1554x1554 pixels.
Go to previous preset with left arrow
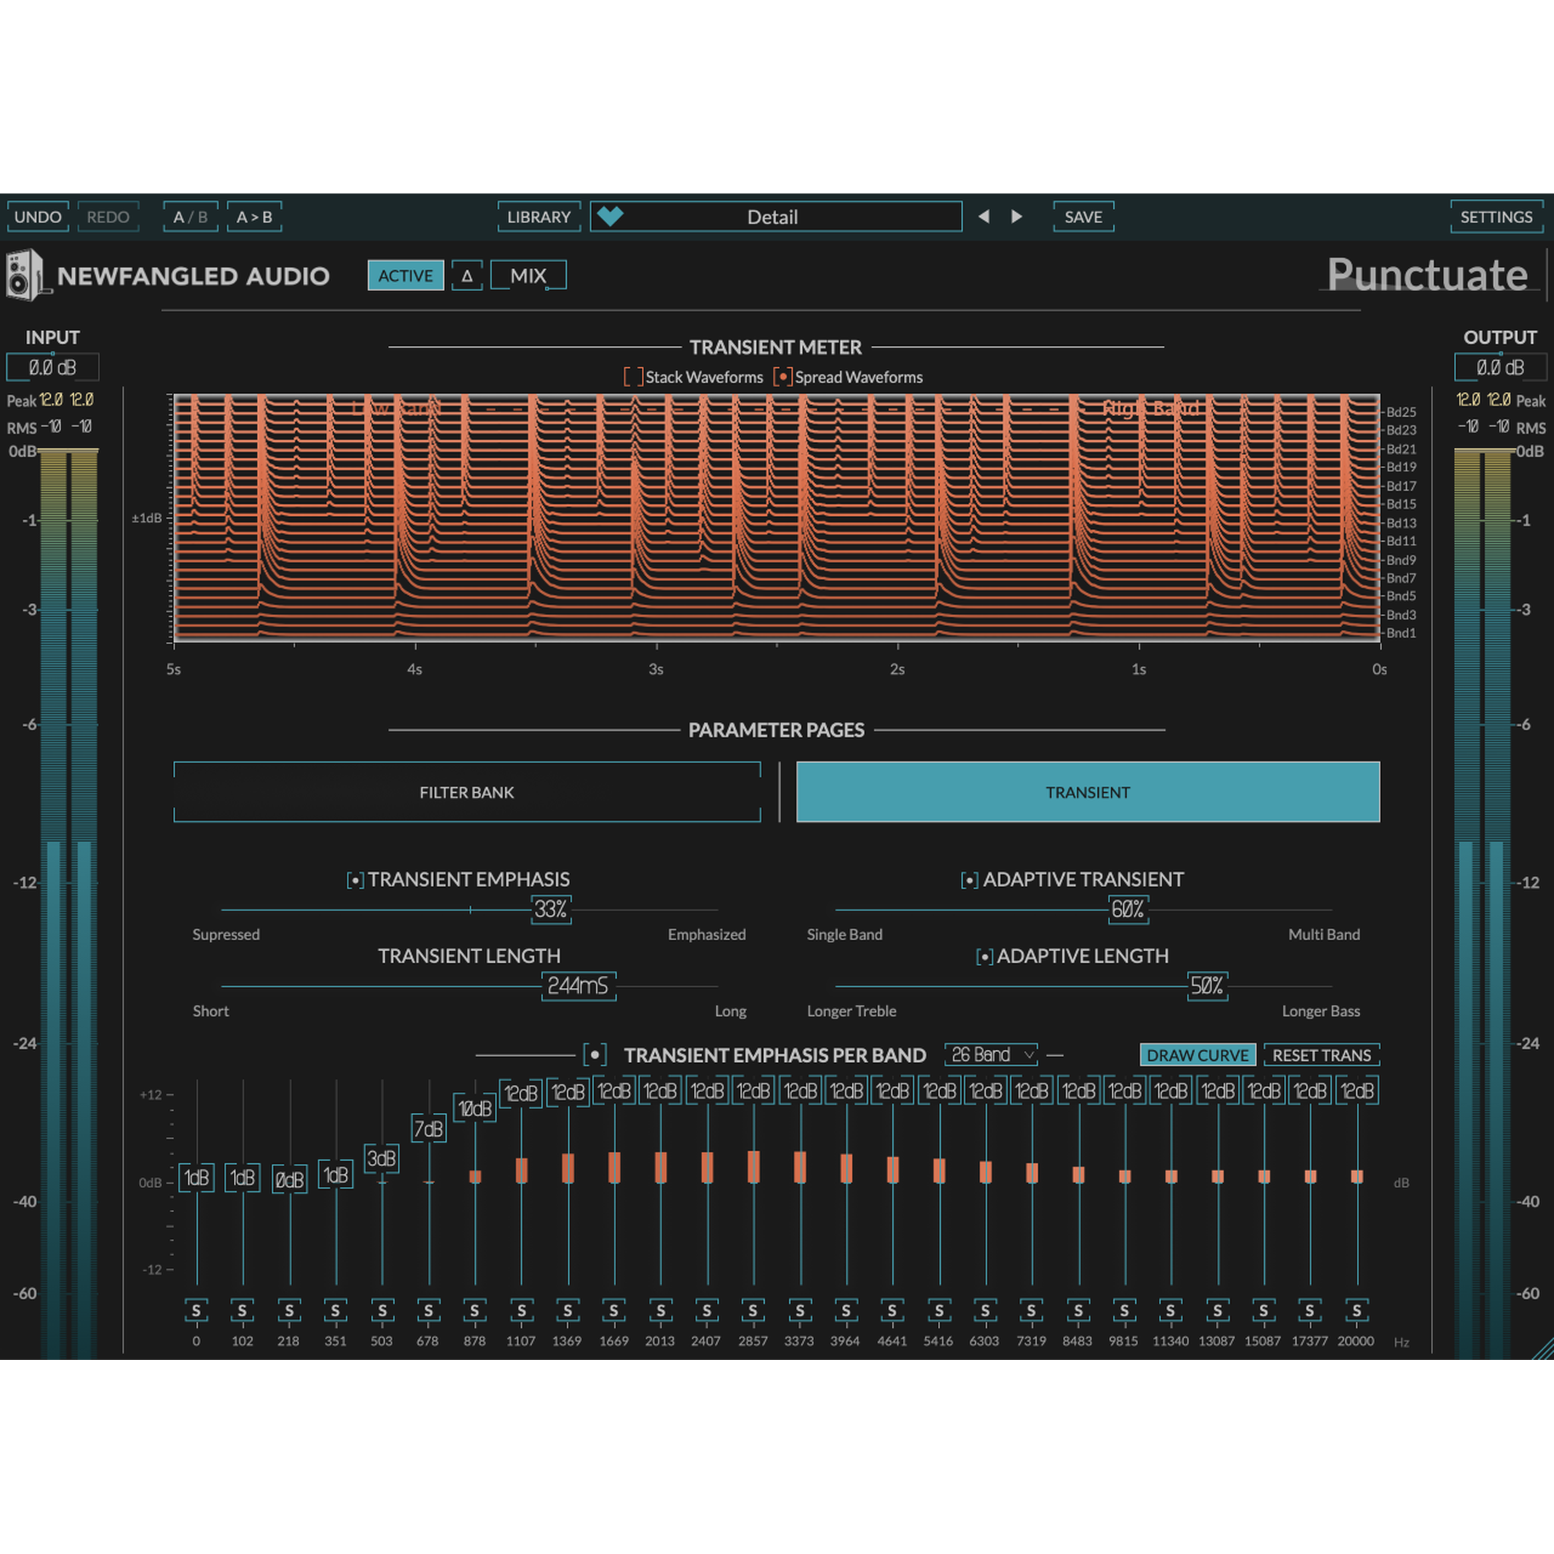[x=983, y=216]
